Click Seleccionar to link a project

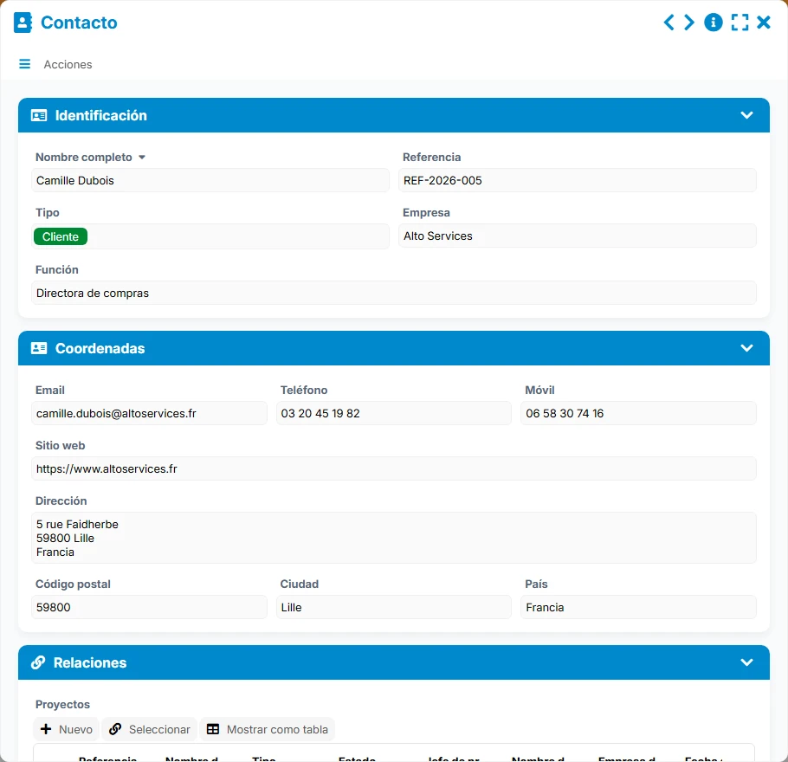pyautogui.click(x=150, y=729)
